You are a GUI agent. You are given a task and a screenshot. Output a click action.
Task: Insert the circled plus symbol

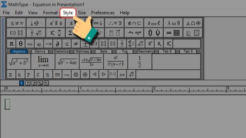point(85,74)
